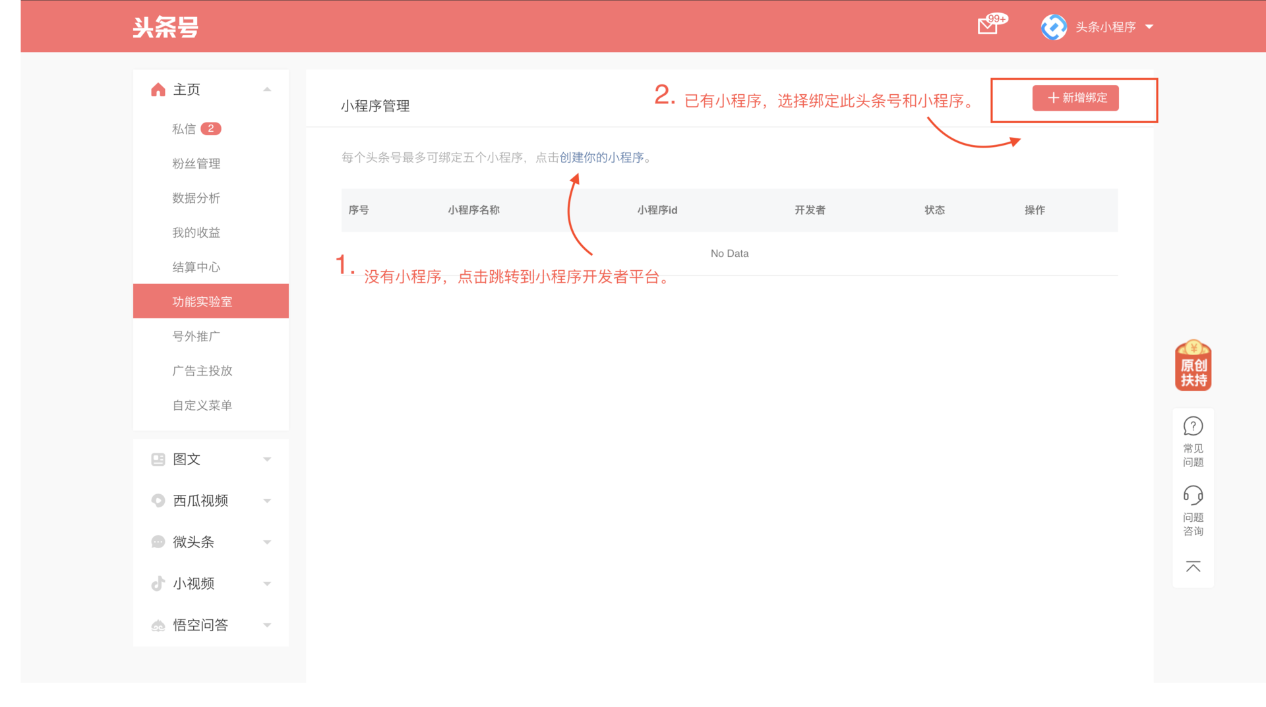Click the 小程序管理 page title
1266x707 pixels.
pos(375,106)
